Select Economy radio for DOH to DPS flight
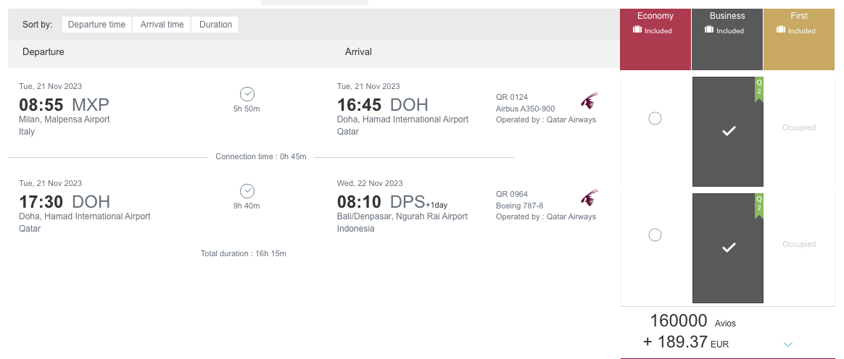 pyautogui.click(x=655, y=235)
